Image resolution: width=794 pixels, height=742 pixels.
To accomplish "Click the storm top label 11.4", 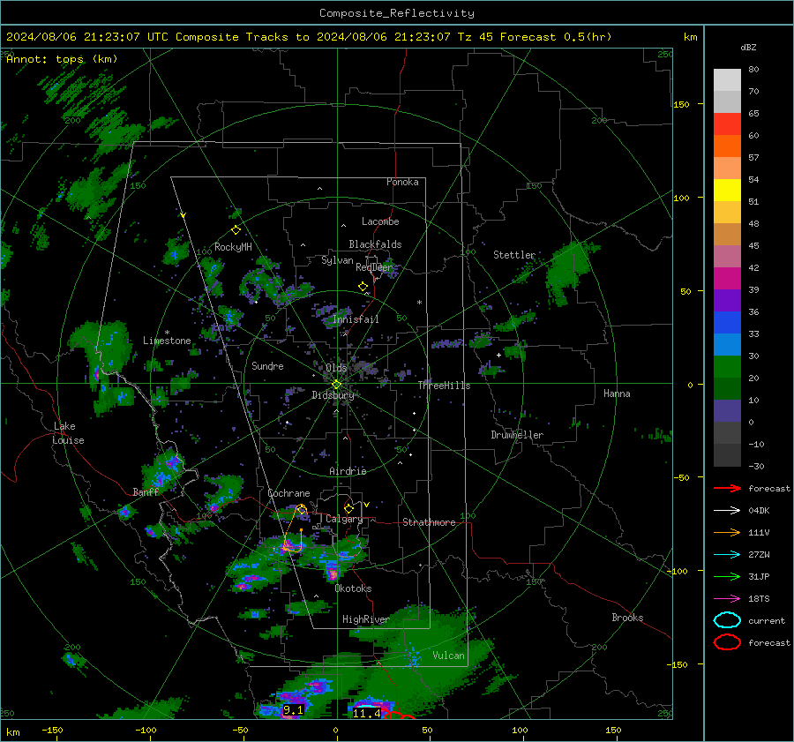I will coord(367,714).
